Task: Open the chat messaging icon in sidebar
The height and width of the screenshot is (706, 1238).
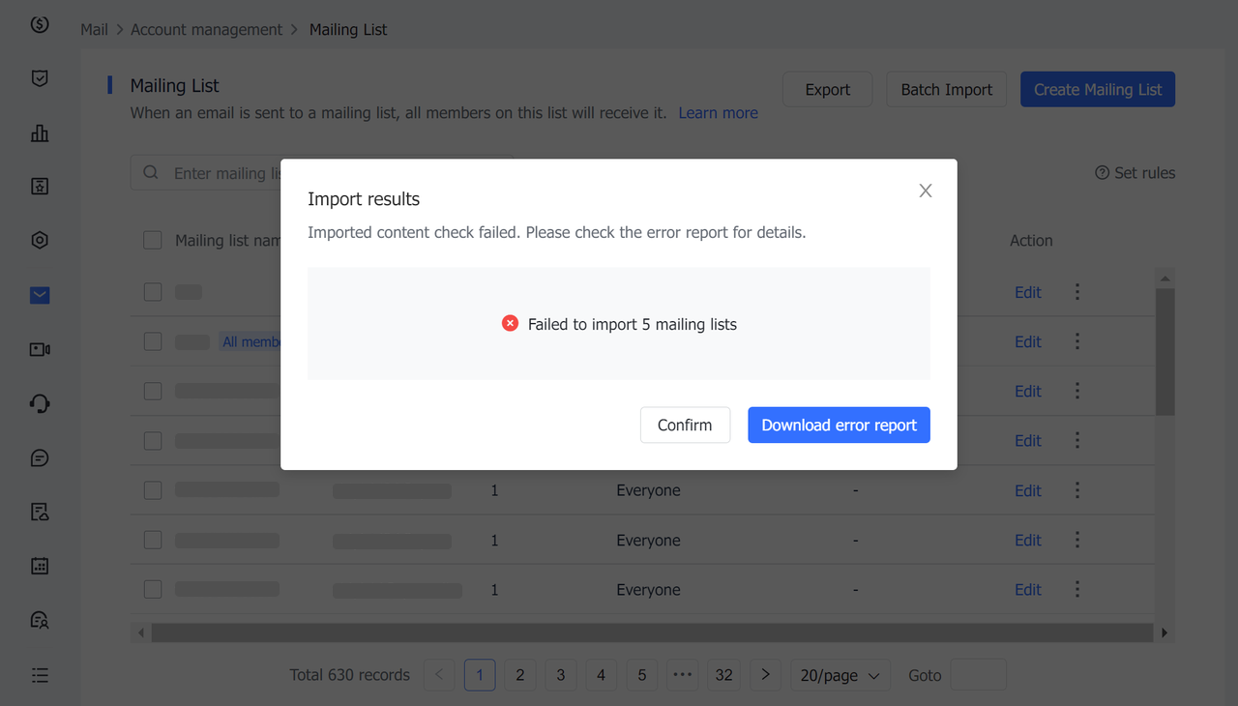Action: click(x=39, y=457)
